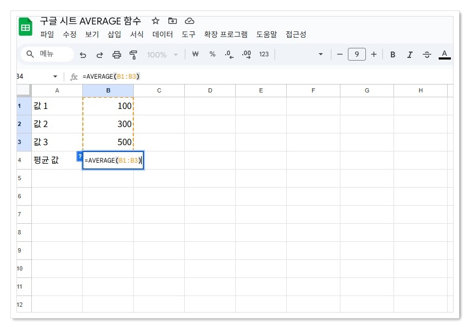Select row 1 header

(24, 106)
